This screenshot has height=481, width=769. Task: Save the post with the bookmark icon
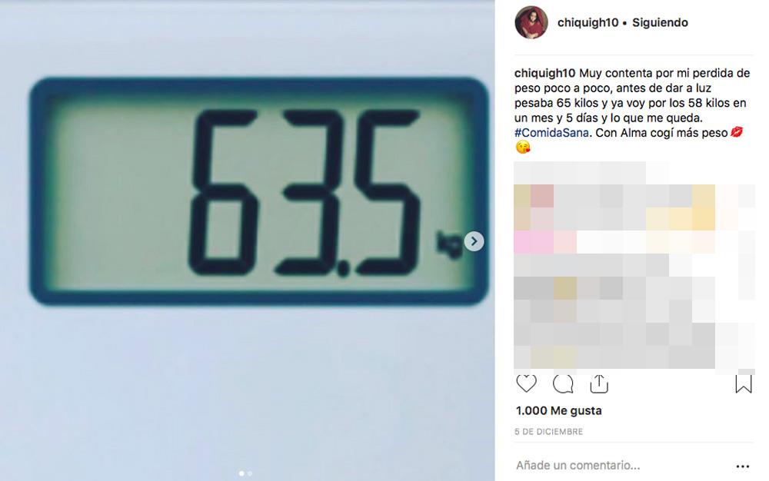click(744, 384)
